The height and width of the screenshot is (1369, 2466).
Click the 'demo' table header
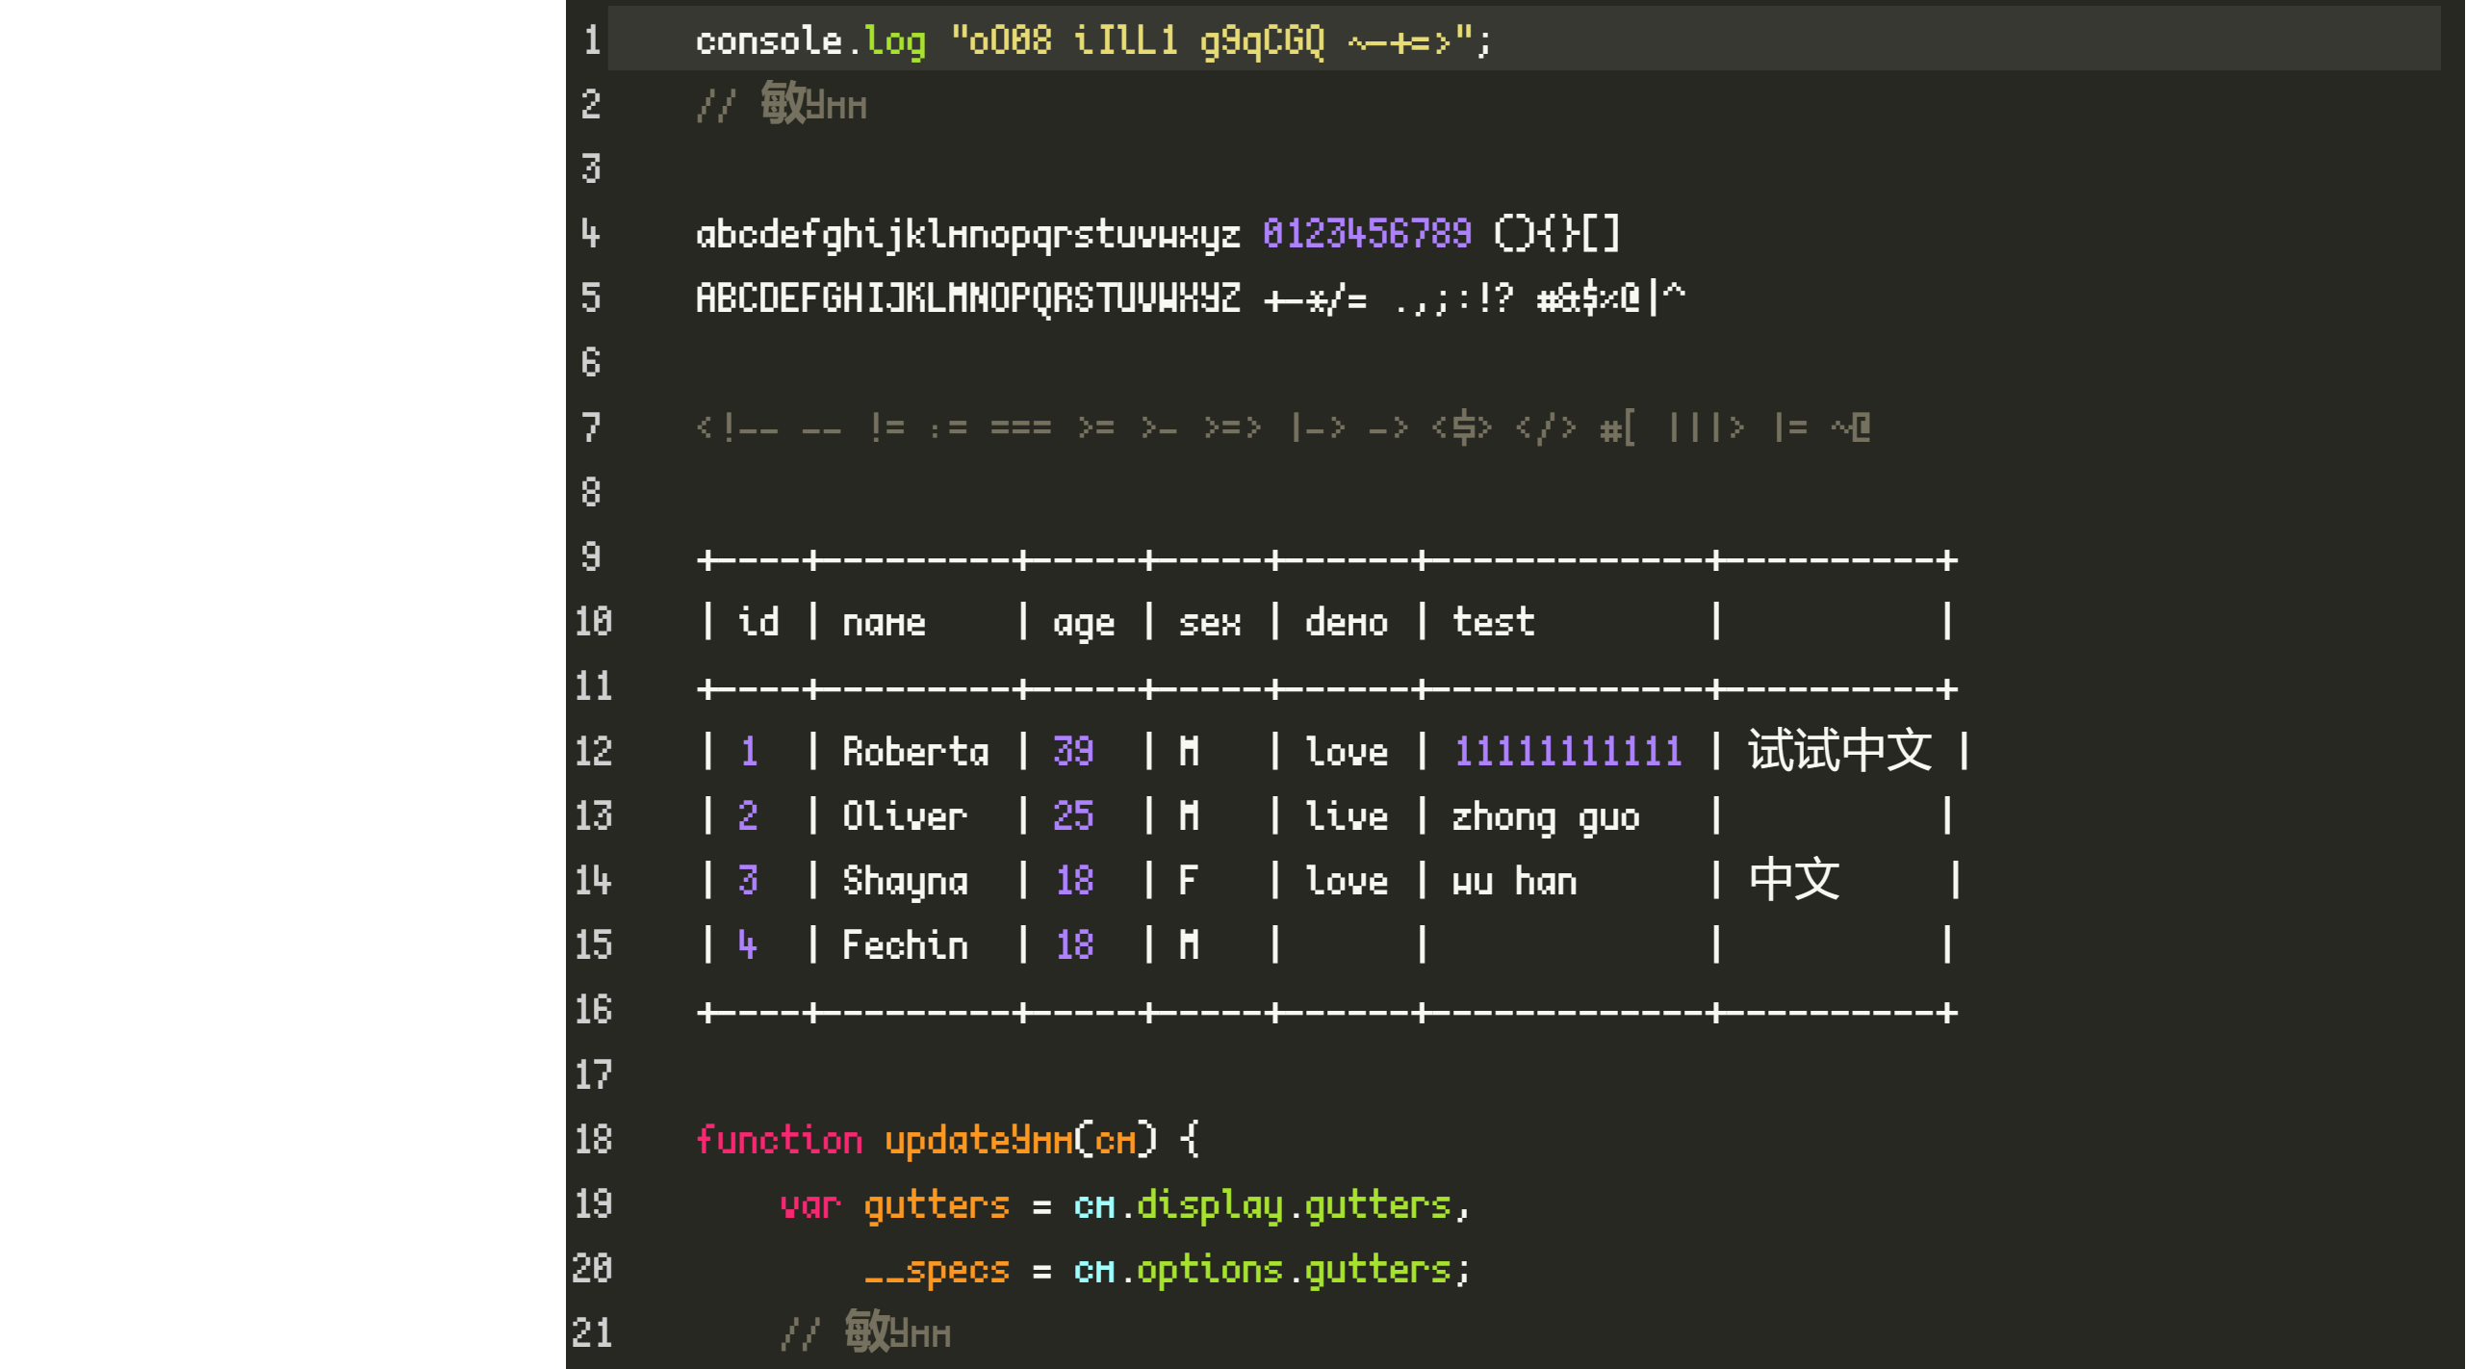tap(1347, 622)
